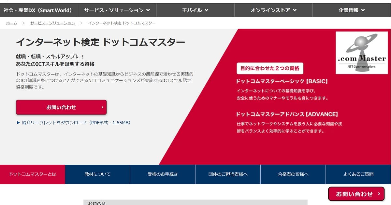Image resolution: width=391 pixels, height=205 pixels.
Task: Click the red お問い合わせ button in hero
Action: [61, 107]
